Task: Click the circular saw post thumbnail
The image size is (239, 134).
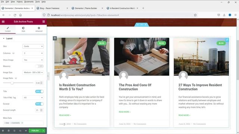Action: [82, 57]
